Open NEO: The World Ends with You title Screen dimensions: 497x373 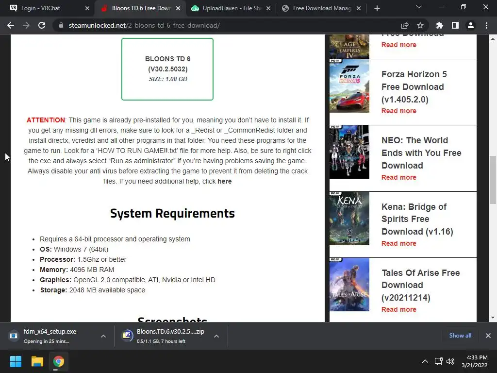pyautogui.click(x=421, y=153)
